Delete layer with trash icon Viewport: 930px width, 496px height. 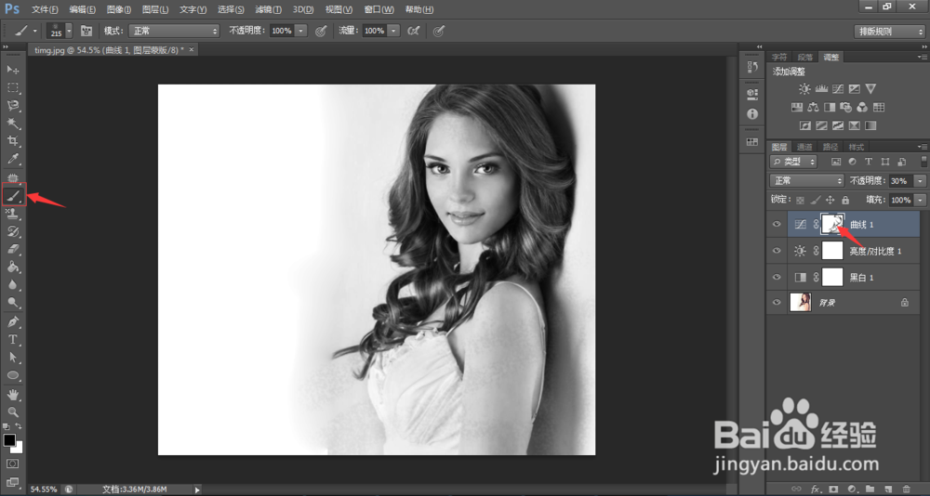pos(906,489)
